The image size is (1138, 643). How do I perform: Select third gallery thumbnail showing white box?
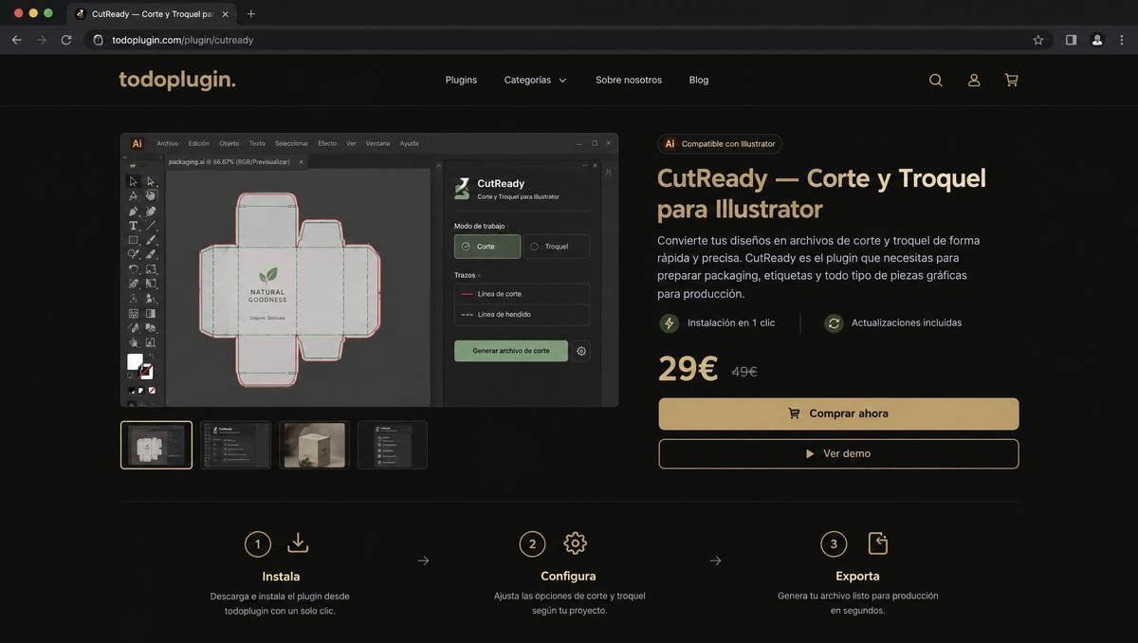point(314,445)
